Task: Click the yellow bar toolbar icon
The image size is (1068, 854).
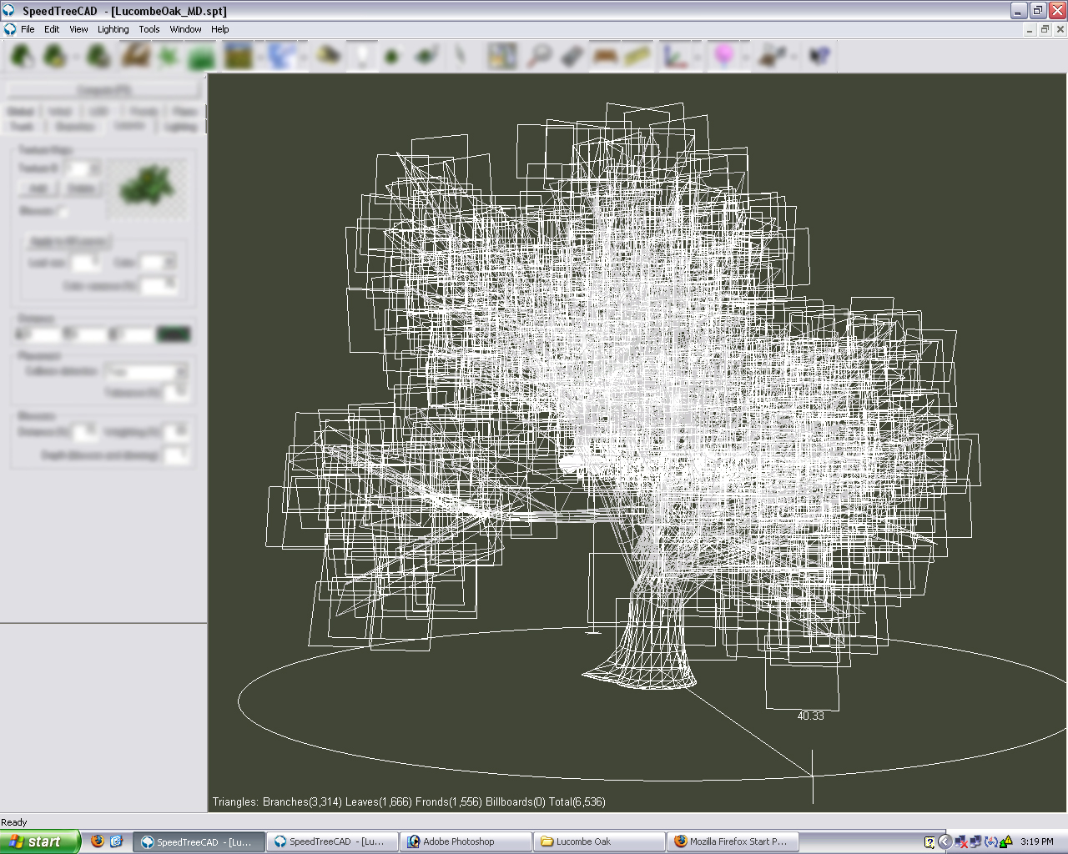Action: (637, 56)
